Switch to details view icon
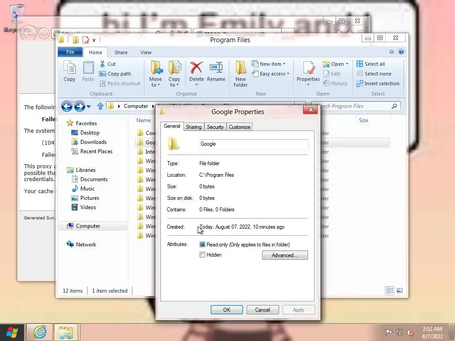455x341 pixels. click(390, 290)
